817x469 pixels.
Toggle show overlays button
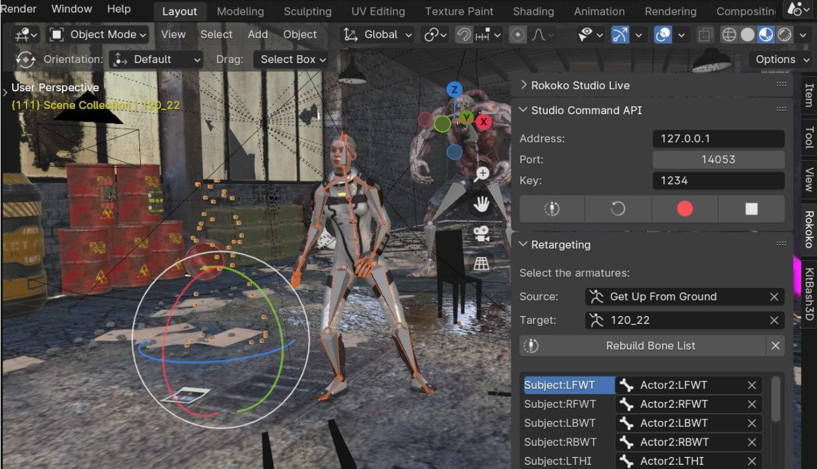663,35
